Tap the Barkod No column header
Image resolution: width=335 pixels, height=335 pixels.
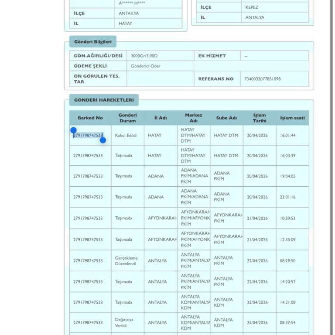pyautogui.click(x=90, y=118)
